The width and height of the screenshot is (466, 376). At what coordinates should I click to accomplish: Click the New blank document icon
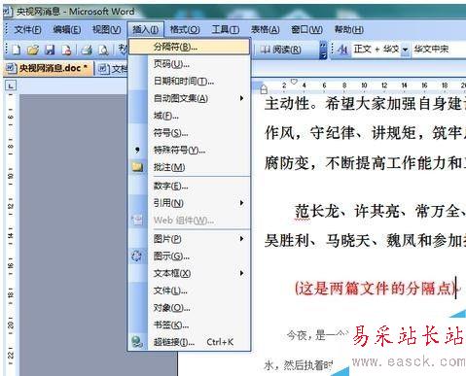(x=17, y=50)
